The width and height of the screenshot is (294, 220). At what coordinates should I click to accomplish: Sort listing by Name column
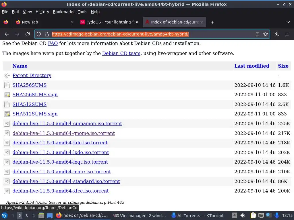tap(20, 66)
